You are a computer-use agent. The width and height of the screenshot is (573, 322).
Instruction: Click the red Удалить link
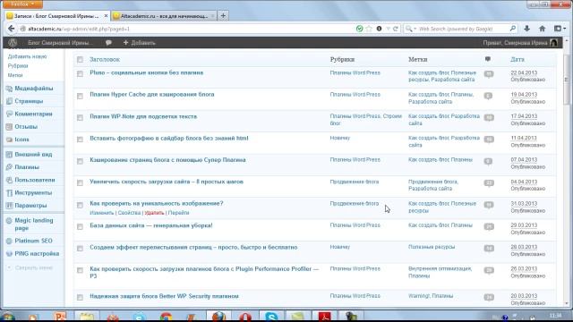154,213
